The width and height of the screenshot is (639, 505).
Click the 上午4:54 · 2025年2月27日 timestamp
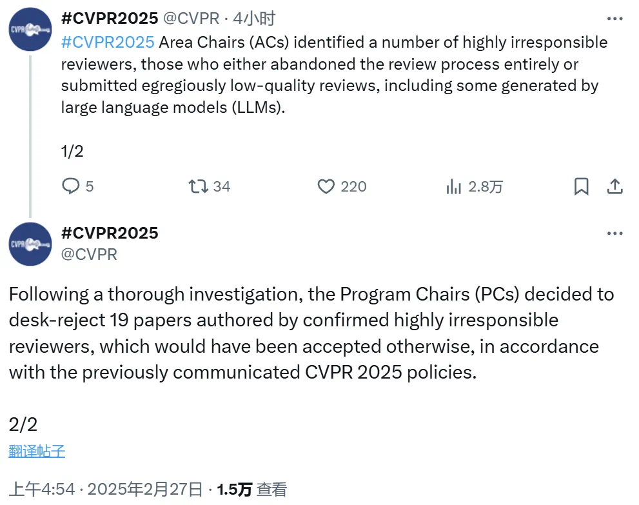106,489
